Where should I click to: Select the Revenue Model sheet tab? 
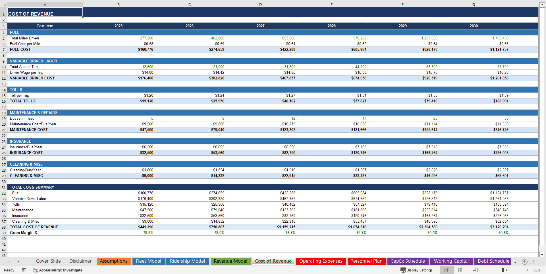point(231,261)
